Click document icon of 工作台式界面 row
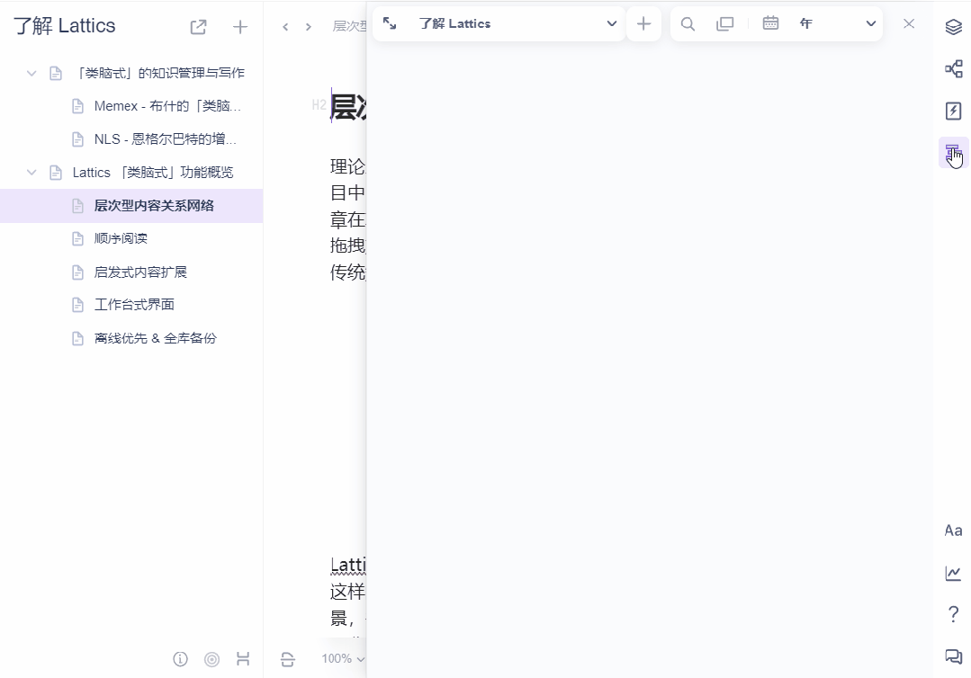The height and width of the screenshot is (678, 971). click(77, 305)
